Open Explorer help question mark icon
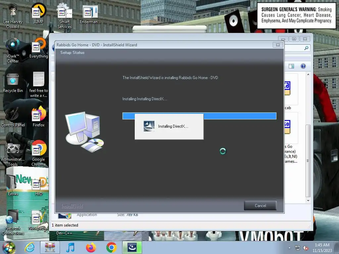This screenshot has height=254, width=339. pos(303,66)
